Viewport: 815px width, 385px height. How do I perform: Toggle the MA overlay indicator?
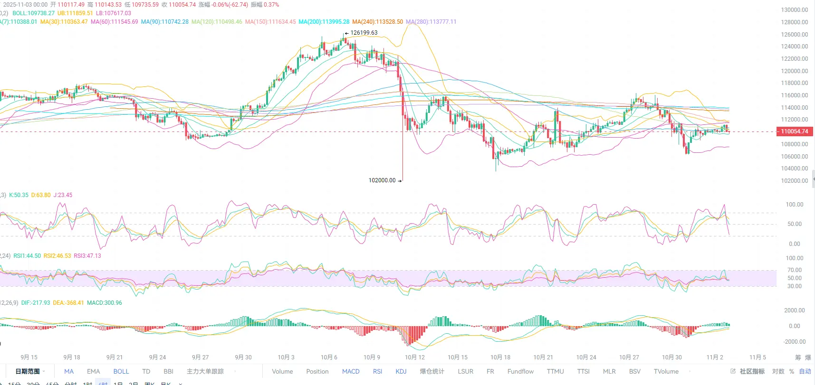69,372
